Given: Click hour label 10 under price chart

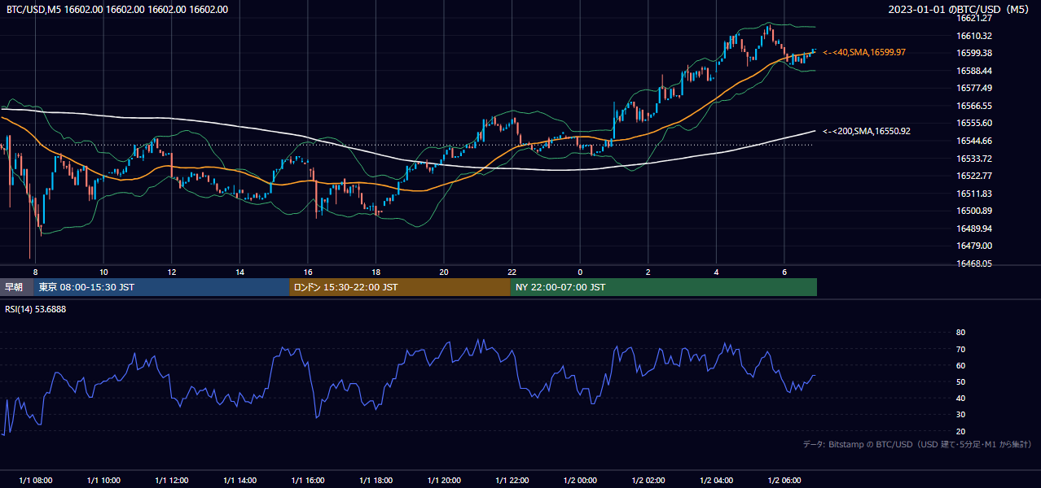Looking at the screenshot, I should (103, 272).
